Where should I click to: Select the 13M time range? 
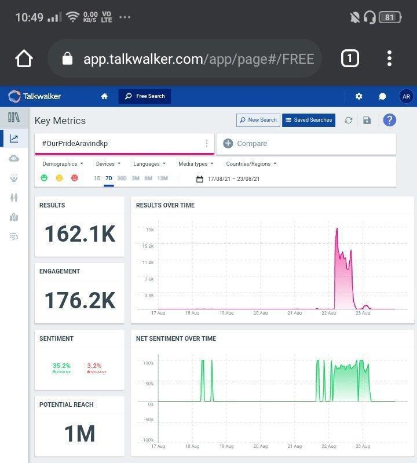point(162,178)
